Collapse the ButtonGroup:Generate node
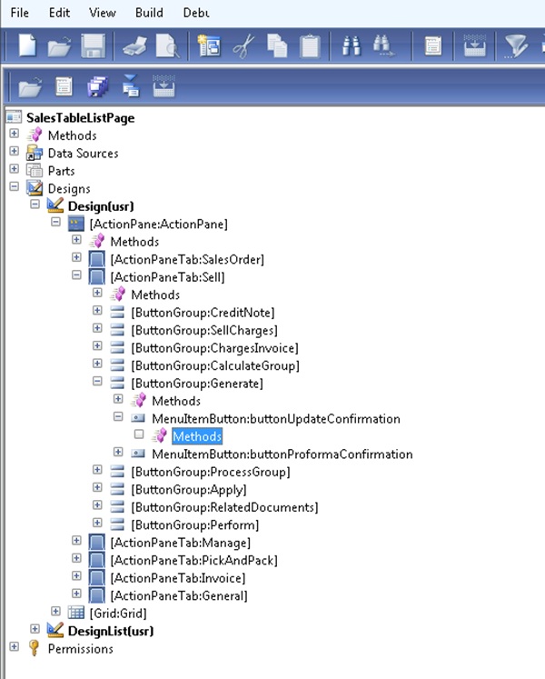Screen dimensions: 545x679 (98, 383)
